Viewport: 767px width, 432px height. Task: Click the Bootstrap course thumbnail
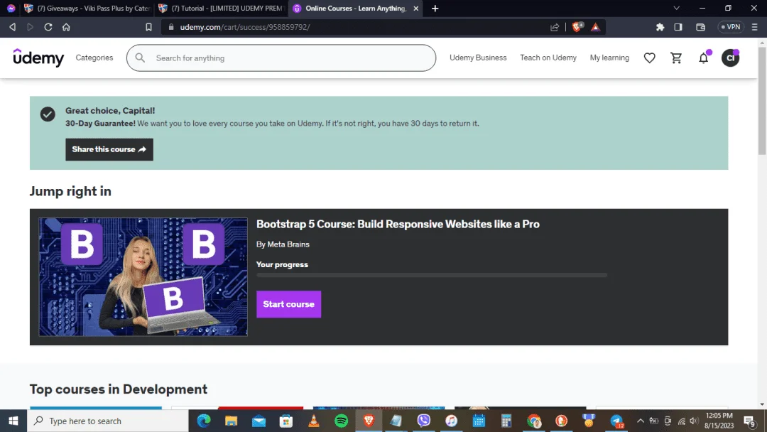tap(143, 277)
